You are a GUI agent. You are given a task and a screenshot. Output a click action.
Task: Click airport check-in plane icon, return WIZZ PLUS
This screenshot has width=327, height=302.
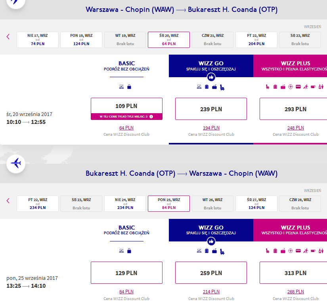(x=291, y=251)
